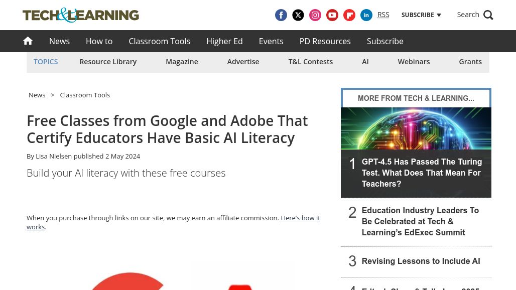Open the Flipboard social icon
516x290 pixels.
pyautogui.click(x=349, y=15)
